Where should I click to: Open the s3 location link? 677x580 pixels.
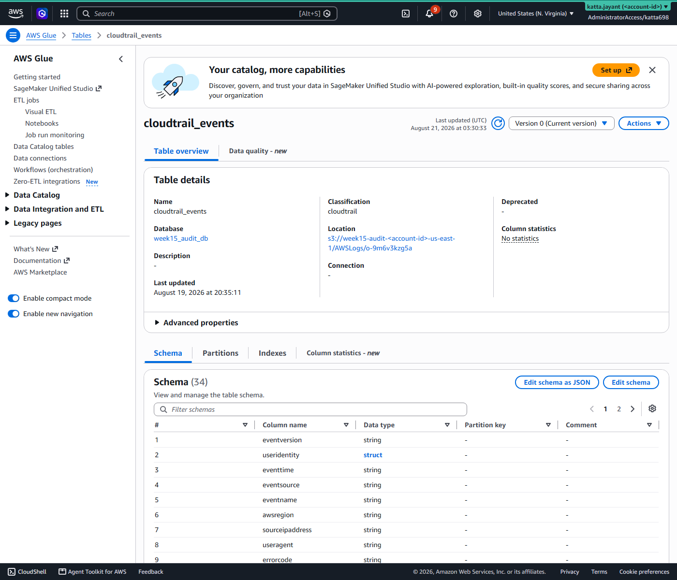(x=391, y=243)
